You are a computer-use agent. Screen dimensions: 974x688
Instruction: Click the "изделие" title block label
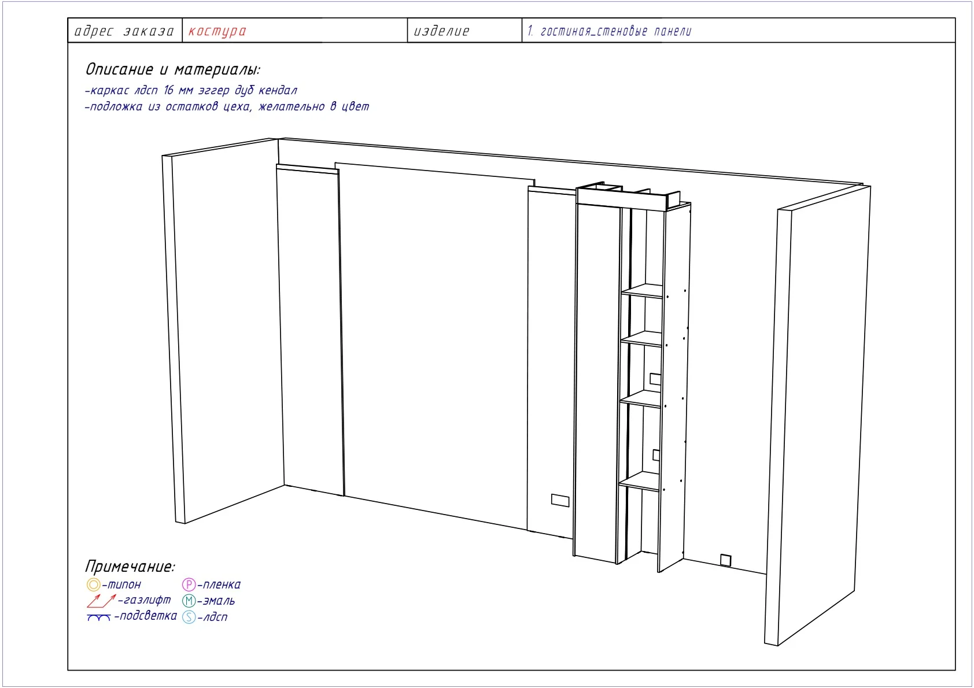tap(441, 31)
